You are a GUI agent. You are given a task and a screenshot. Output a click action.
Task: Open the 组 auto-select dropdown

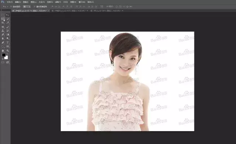[x=27, y=7]
